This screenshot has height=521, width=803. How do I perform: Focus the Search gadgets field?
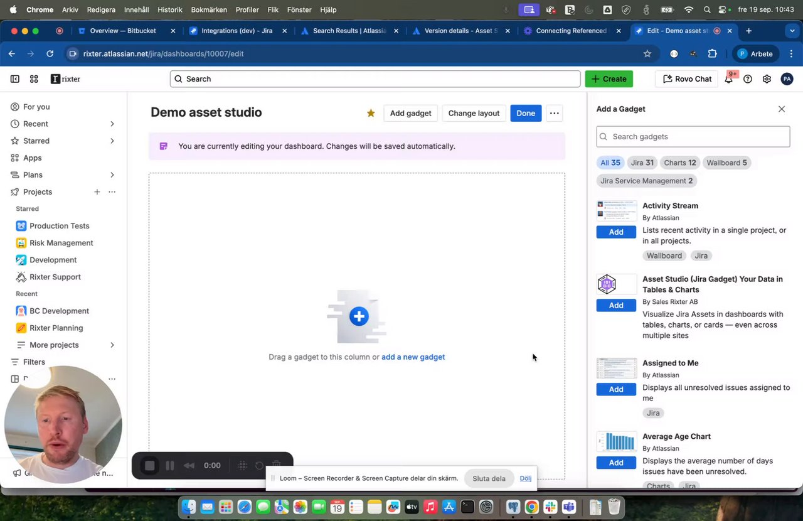coord(693,137)
